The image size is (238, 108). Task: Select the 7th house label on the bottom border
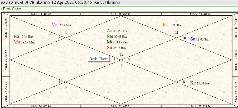click(121, 106)
